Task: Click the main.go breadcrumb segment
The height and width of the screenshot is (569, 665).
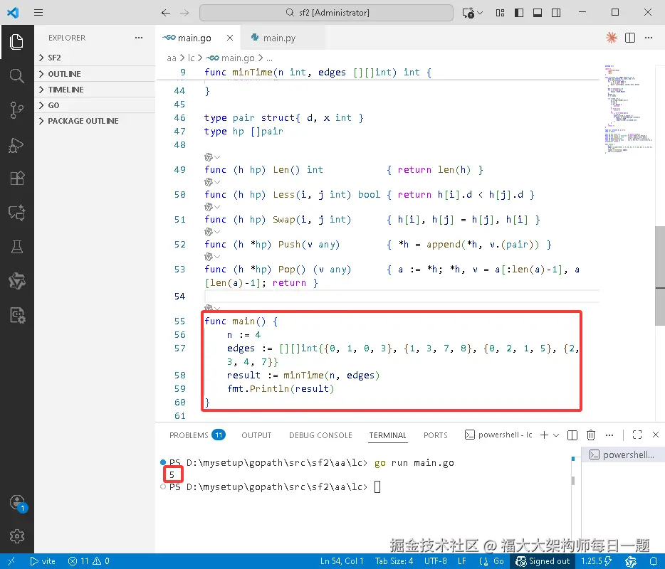Action: tap(231, 58)
